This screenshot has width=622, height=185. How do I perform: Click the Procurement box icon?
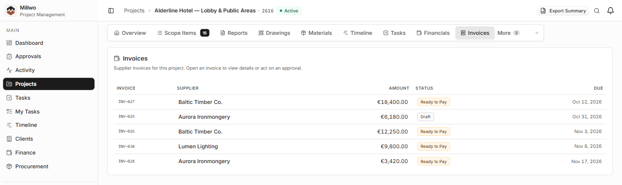(9, 166)
